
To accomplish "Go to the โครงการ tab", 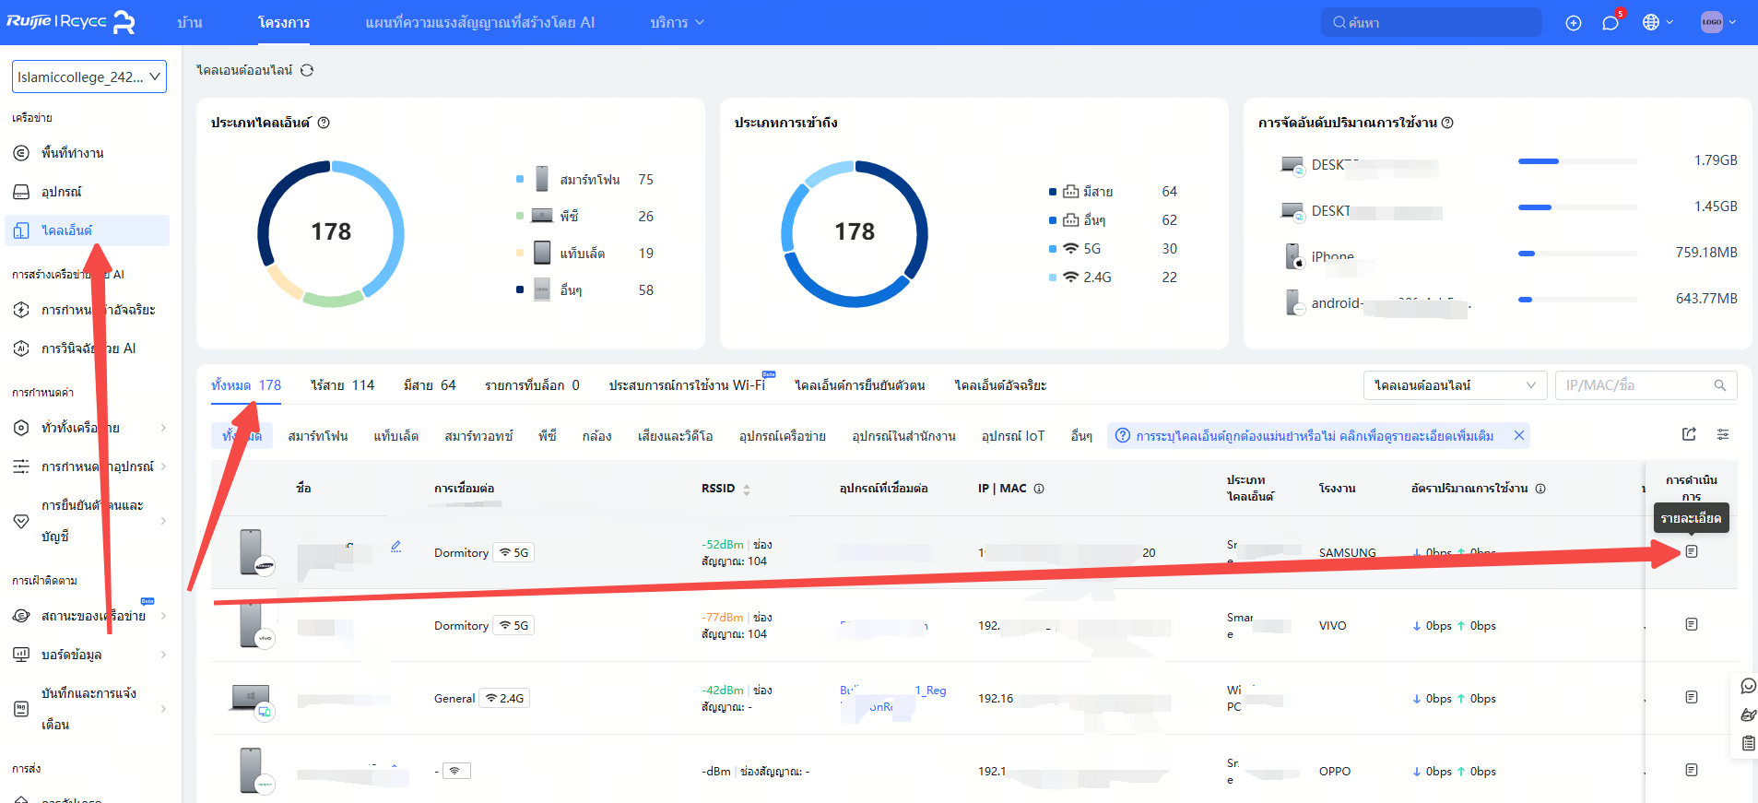I will tap(284, 22).
